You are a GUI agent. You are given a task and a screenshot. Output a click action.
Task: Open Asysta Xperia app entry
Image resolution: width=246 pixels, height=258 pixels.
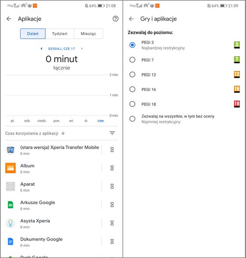(x=53, y=223)
